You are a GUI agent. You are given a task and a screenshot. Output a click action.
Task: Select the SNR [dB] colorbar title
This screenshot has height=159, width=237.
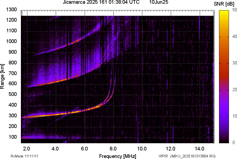(224, 4)
